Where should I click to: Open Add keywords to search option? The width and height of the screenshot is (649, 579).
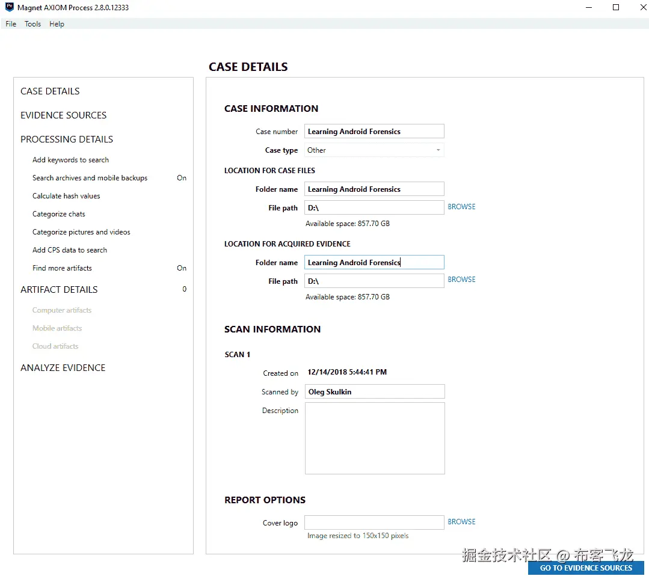click(x=70, y=160)
